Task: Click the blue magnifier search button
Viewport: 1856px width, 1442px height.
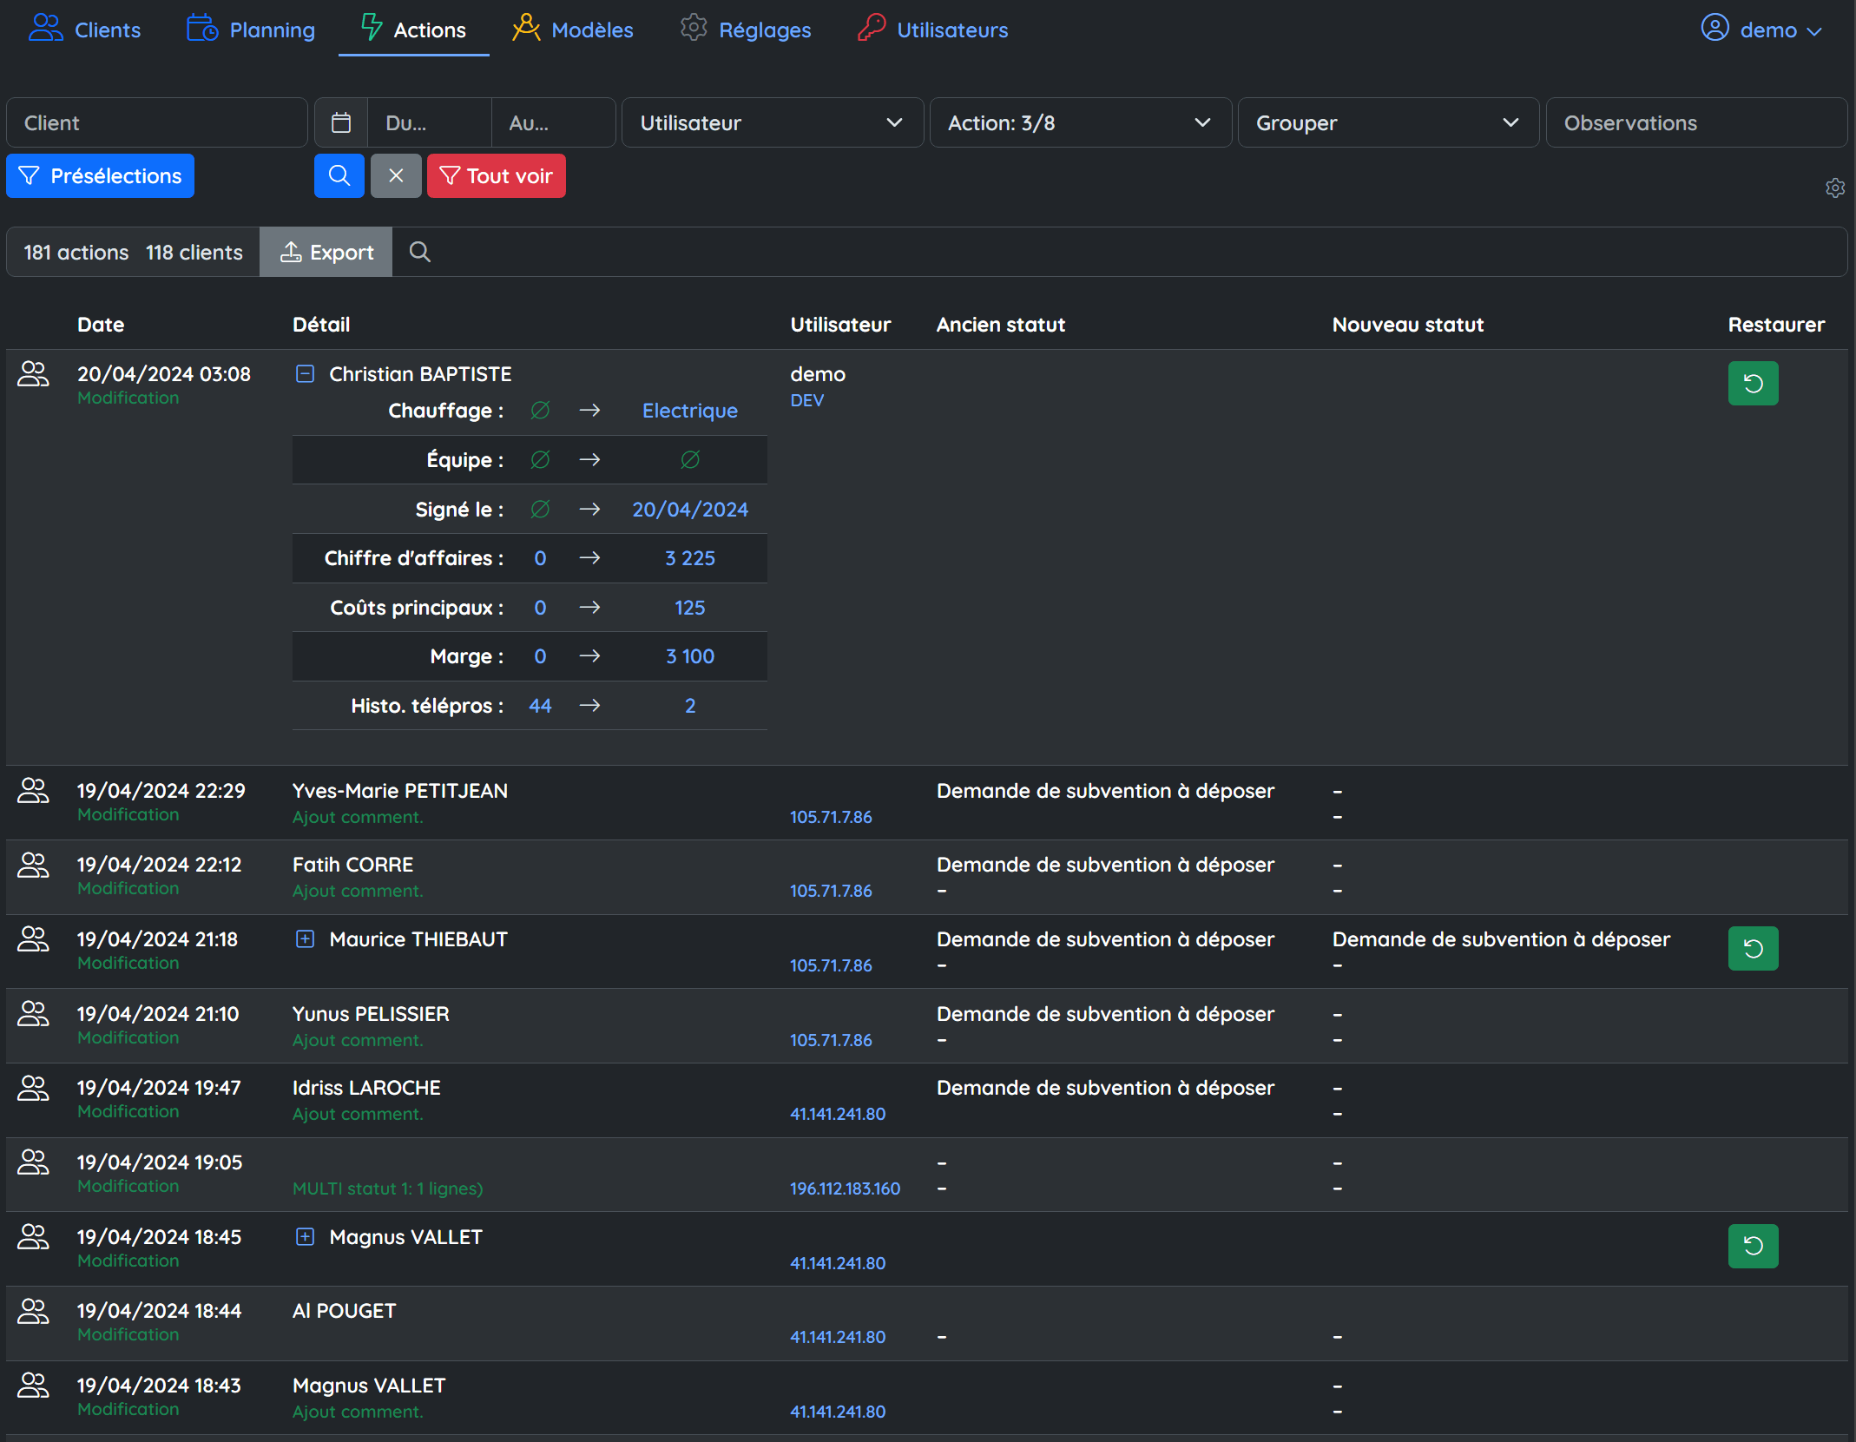Action: click(339, 176)
